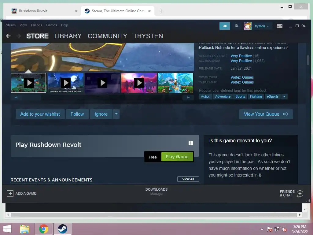Click the green Play Game button

[177, 157]
